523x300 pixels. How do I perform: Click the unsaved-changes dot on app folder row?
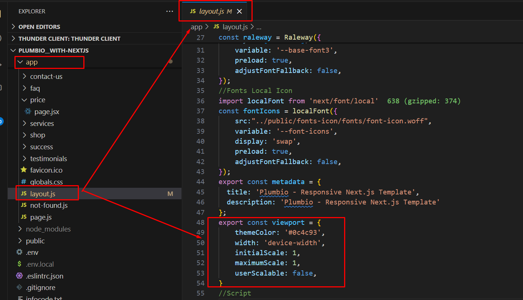click(x=170, y=61)
